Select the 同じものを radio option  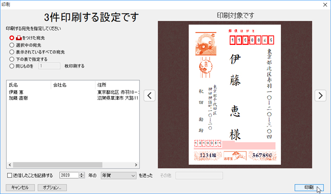[12, 66]
